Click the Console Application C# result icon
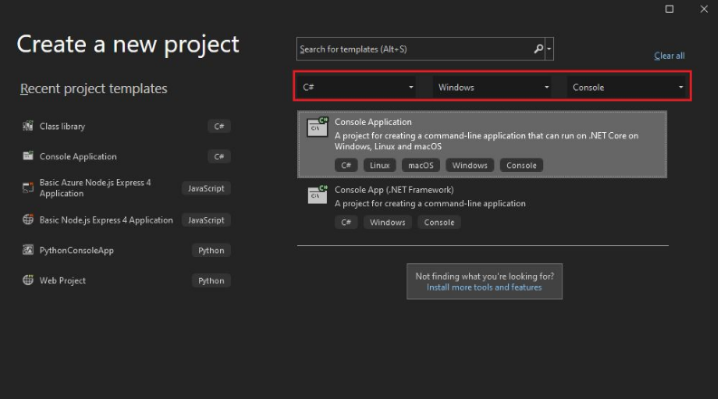 tap(317, 127)
